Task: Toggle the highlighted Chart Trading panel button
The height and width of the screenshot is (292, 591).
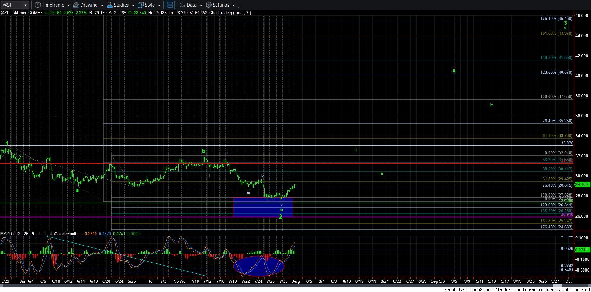Action: click(170, 5)
